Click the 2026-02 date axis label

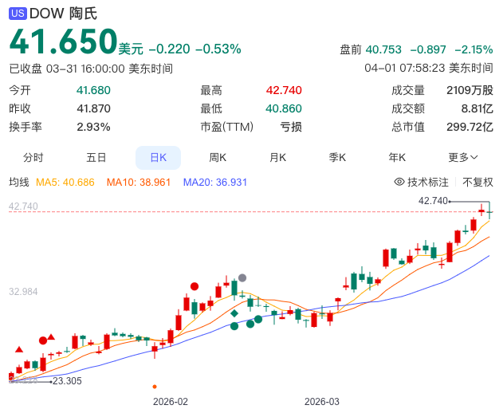[171, 402]
